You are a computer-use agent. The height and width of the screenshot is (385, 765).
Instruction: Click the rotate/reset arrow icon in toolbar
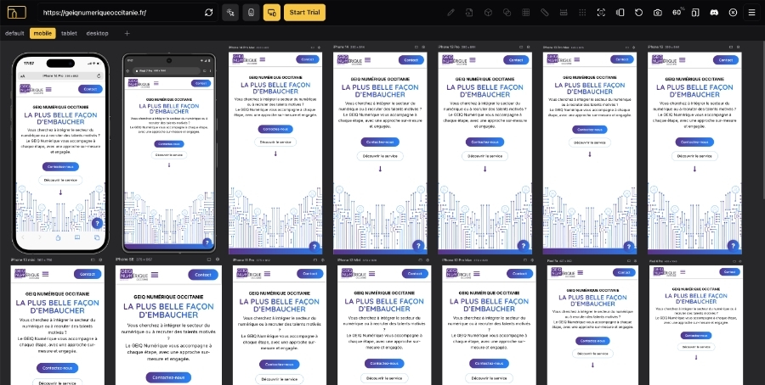tap(638, 13)
